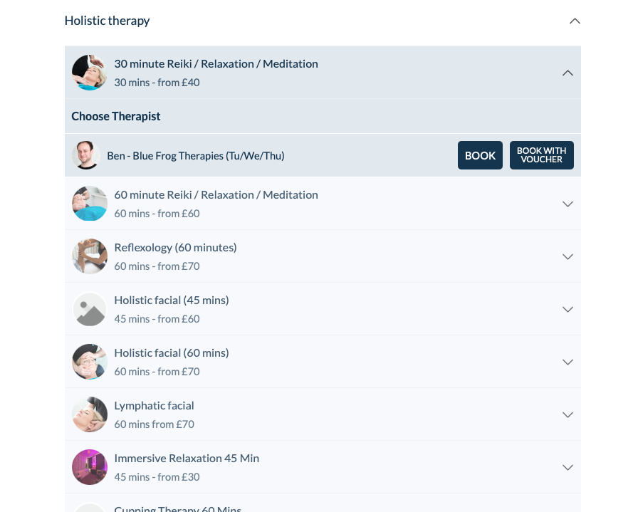Click the Holistic facial 60 mins thumbnail

click(90, 362)
